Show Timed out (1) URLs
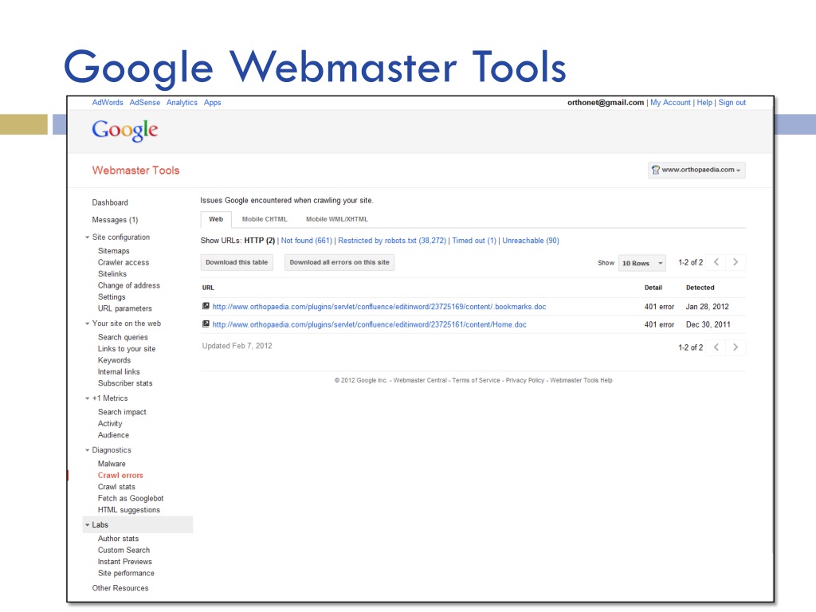Image resolution: width=816 pixels, height=612 pixels. [474, 241]
